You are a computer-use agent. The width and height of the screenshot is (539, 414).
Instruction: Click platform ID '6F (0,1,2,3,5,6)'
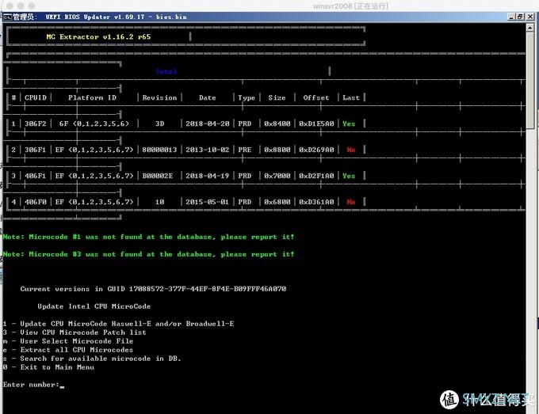tap(94, 123)
